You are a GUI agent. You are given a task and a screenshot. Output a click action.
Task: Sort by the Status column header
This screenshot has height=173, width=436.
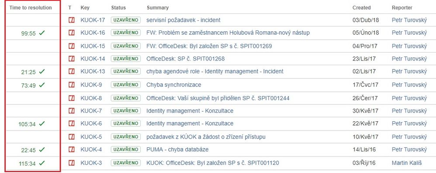(x=118, y=8)
